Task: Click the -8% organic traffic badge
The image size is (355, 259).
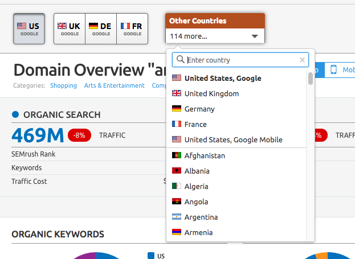Action: (79, 135)
